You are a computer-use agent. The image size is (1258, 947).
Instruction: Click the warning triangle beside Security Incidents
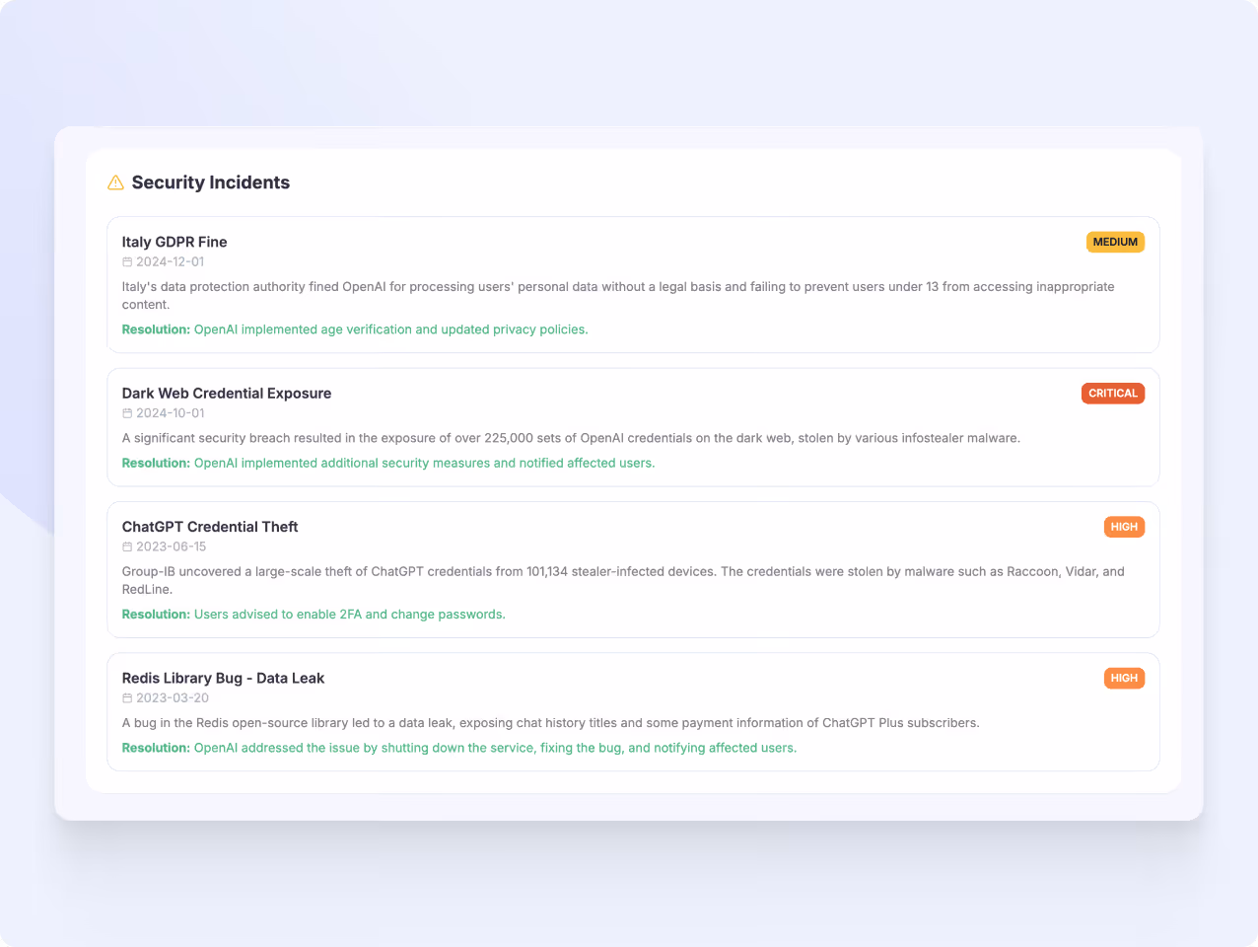coord(115,182)
